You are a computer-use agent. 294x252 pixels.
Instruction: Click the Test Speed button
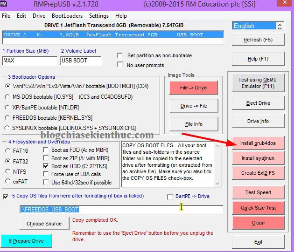pos(258,192)
